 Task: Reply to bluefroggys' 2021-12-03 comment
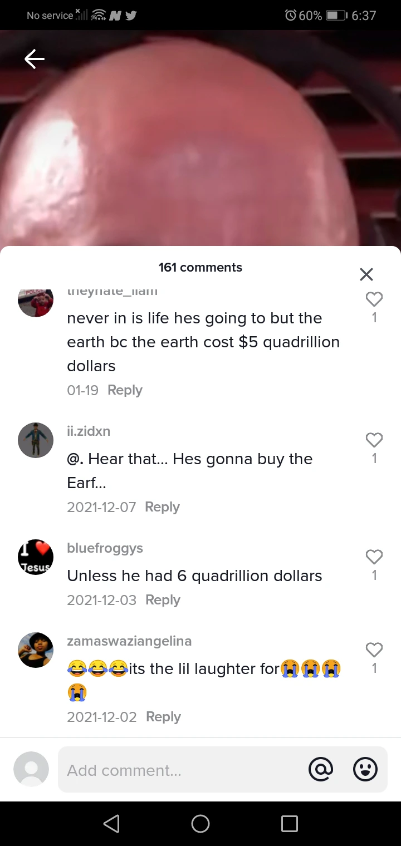tap(163, 600)
